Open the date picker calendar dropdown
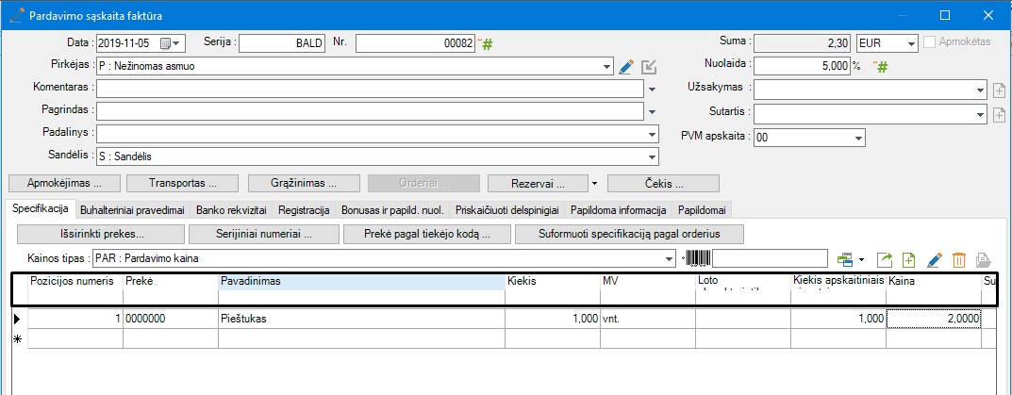 click(x=177, y=43)
